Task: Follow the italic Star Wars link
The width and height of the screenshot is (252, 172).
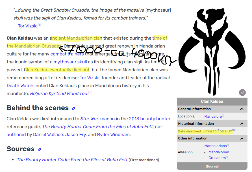Action: (x=90, y=119)
